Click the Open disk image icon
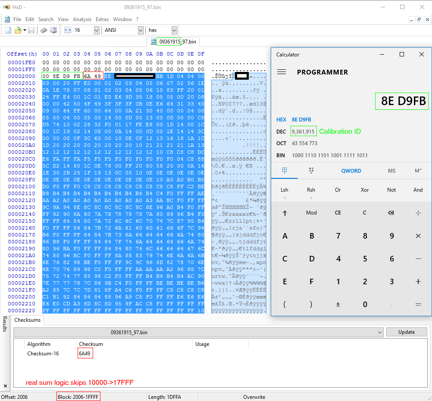 53,30
